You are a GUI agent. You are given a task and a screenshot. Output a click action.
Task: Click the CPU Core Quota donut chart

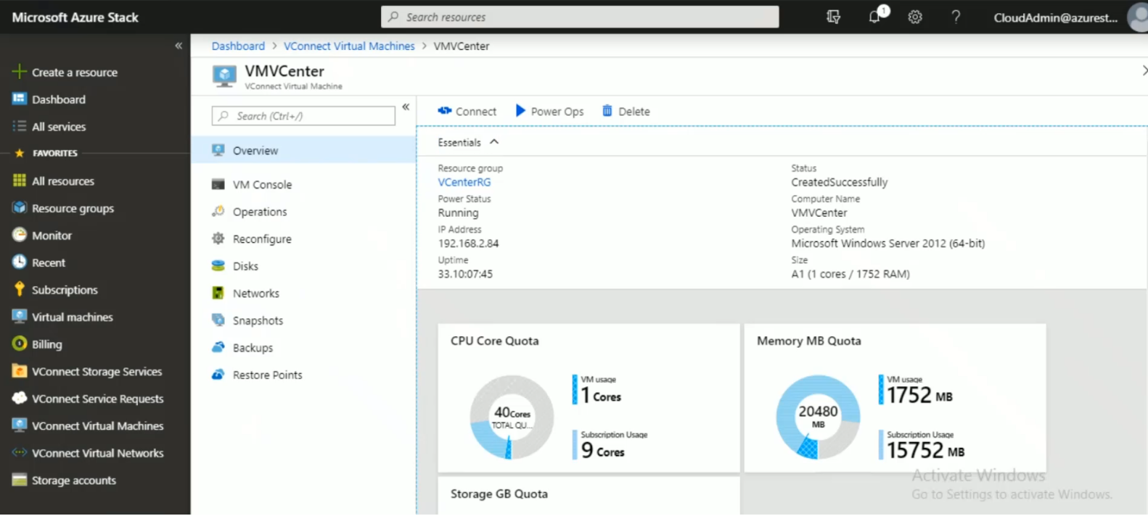click(x=512, y=417)
